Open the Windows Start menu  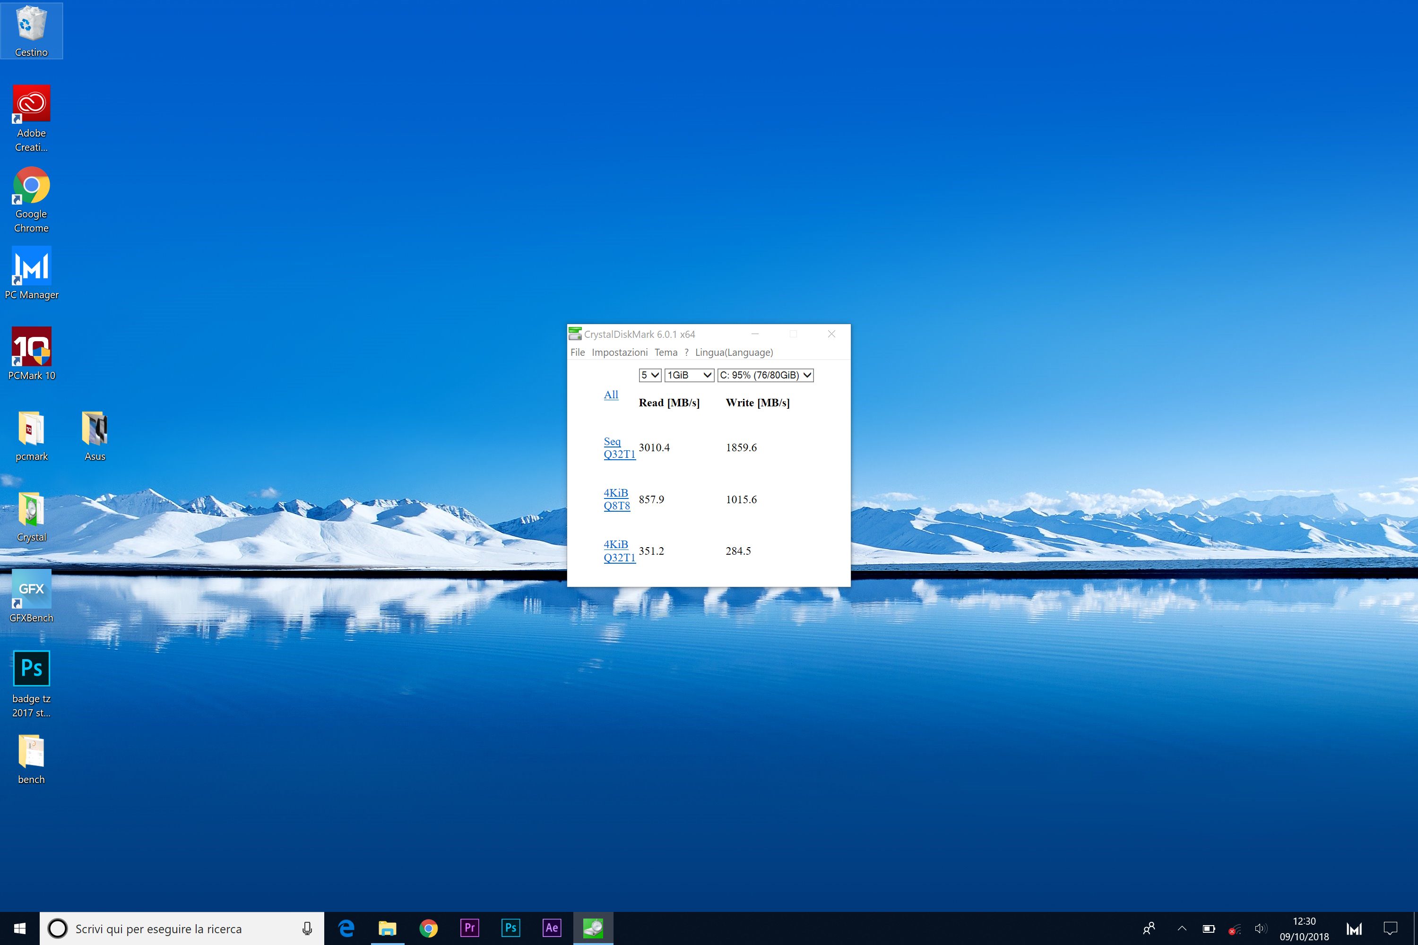19,928
